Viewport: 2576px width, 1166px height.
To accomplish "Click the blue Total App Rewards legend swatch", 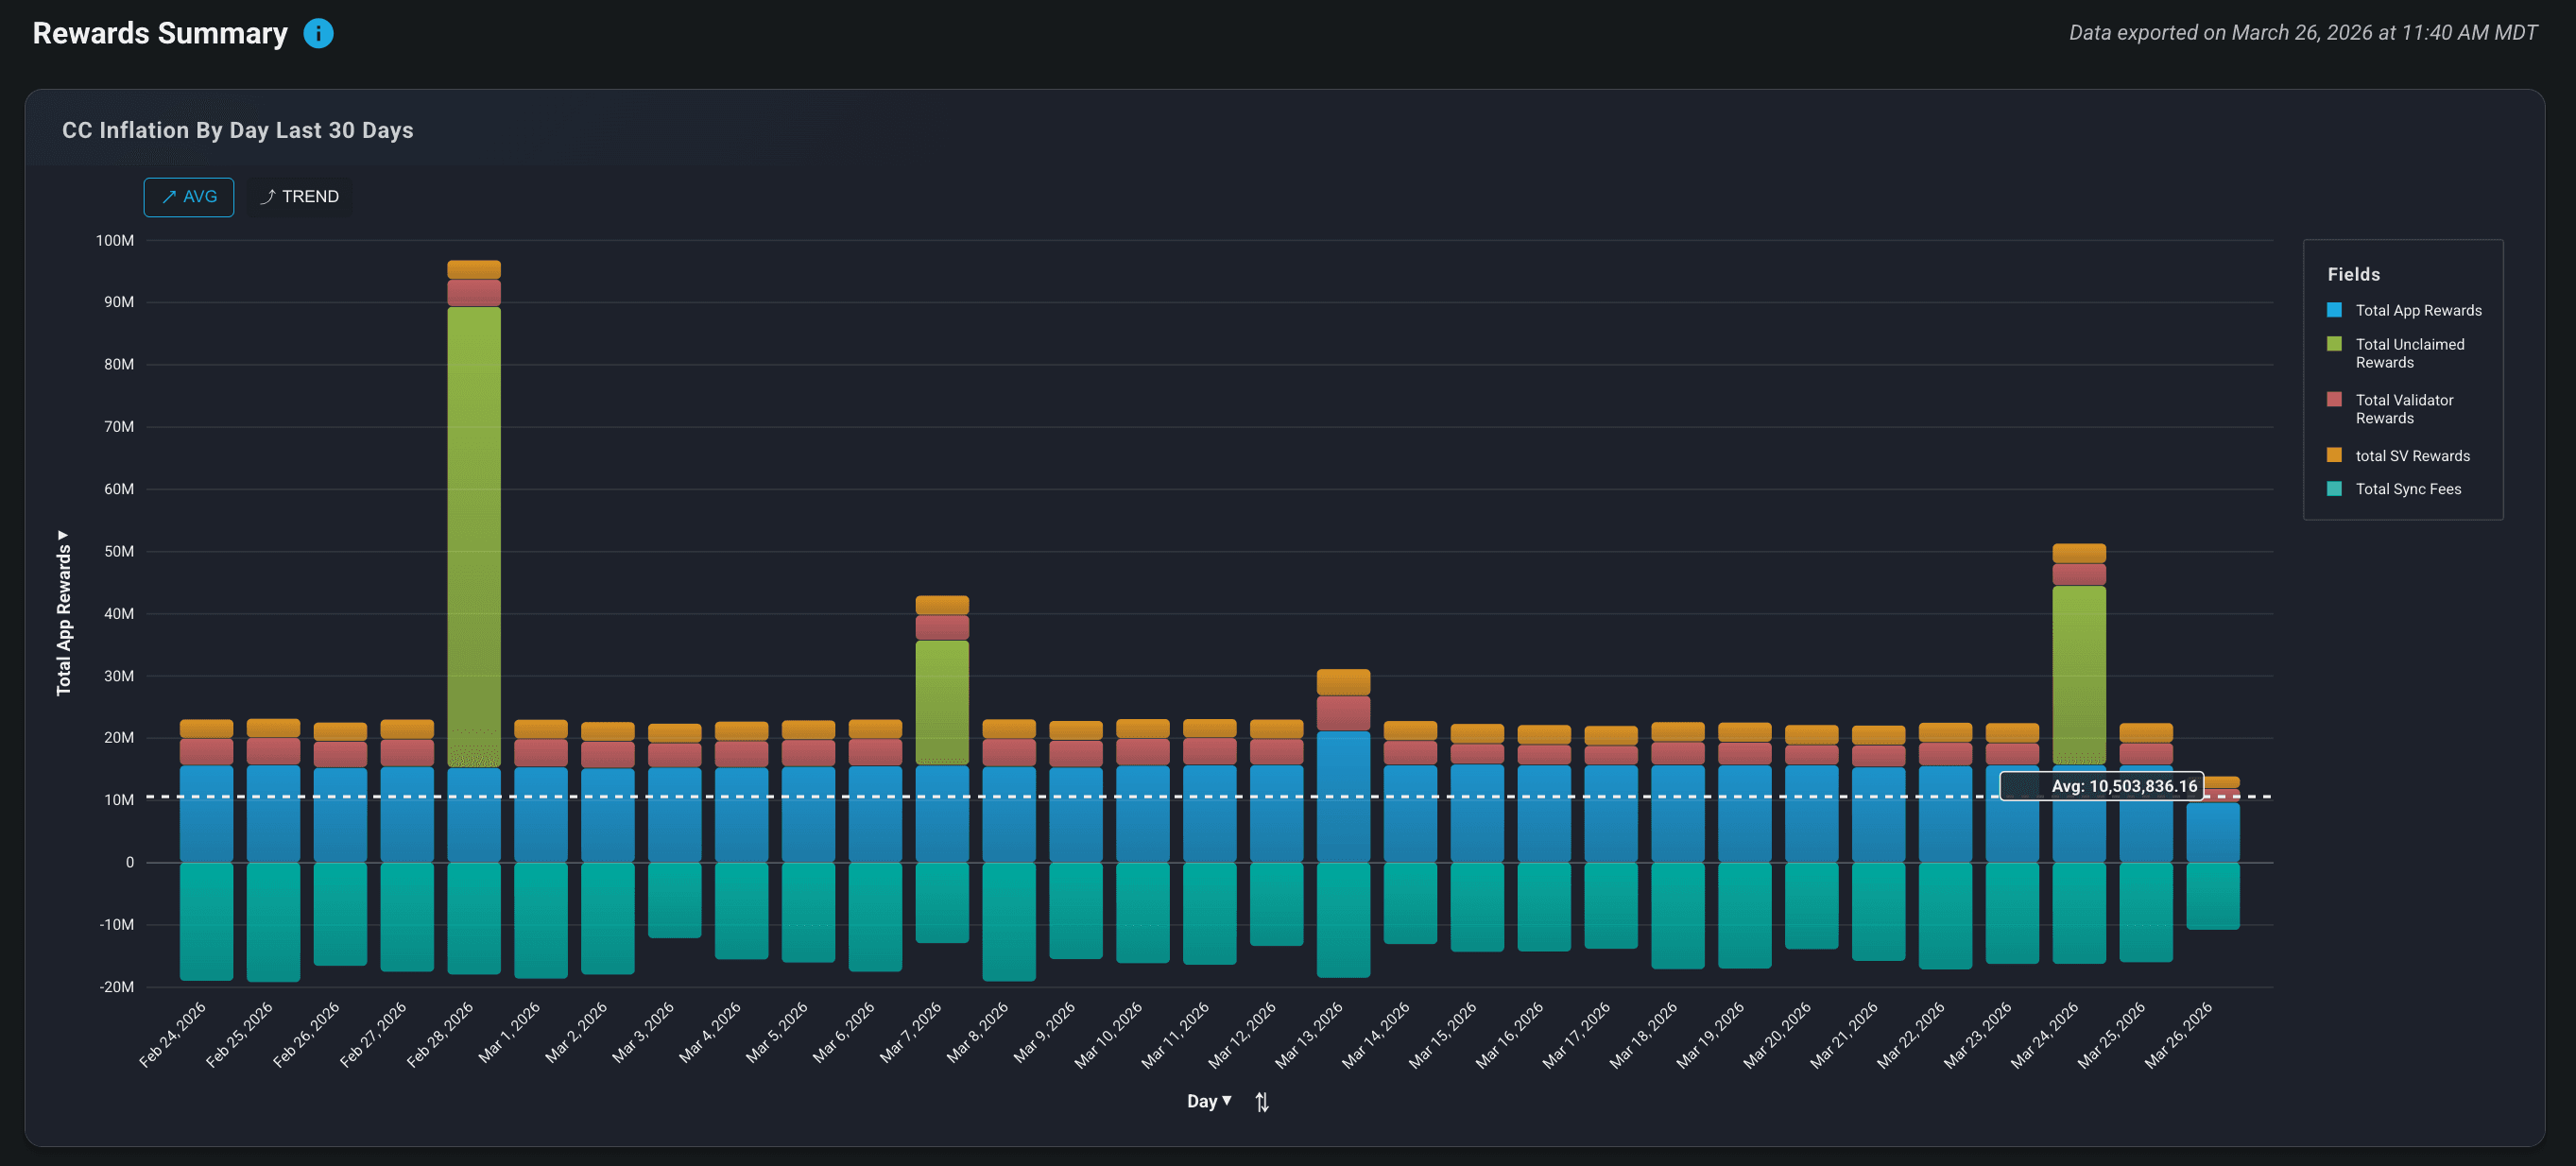I will coord(2335,310).
